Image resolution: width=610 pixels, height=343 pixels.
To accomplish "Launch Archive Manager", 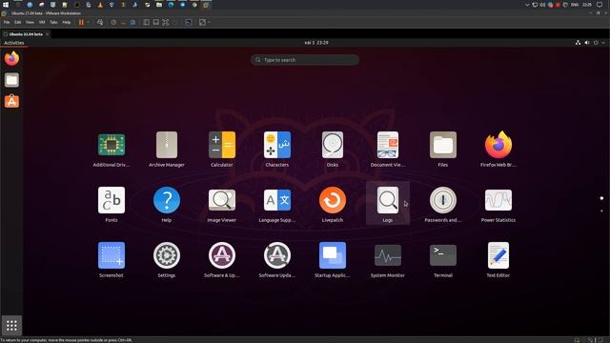I will point(167,150).
